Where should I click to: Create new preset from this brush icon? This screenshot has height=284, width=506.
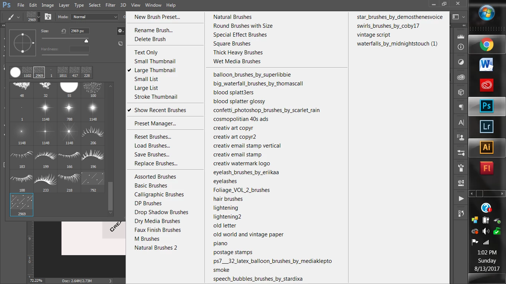(x=120, y=44)
